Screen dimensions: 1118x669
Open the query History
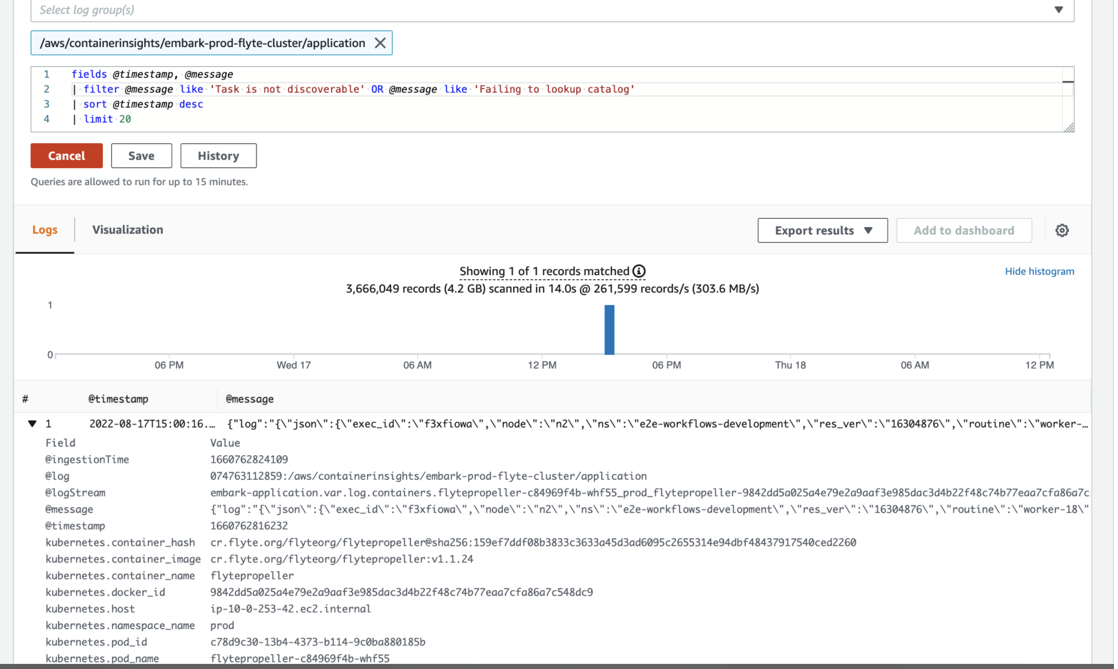(x=218, y=155)
